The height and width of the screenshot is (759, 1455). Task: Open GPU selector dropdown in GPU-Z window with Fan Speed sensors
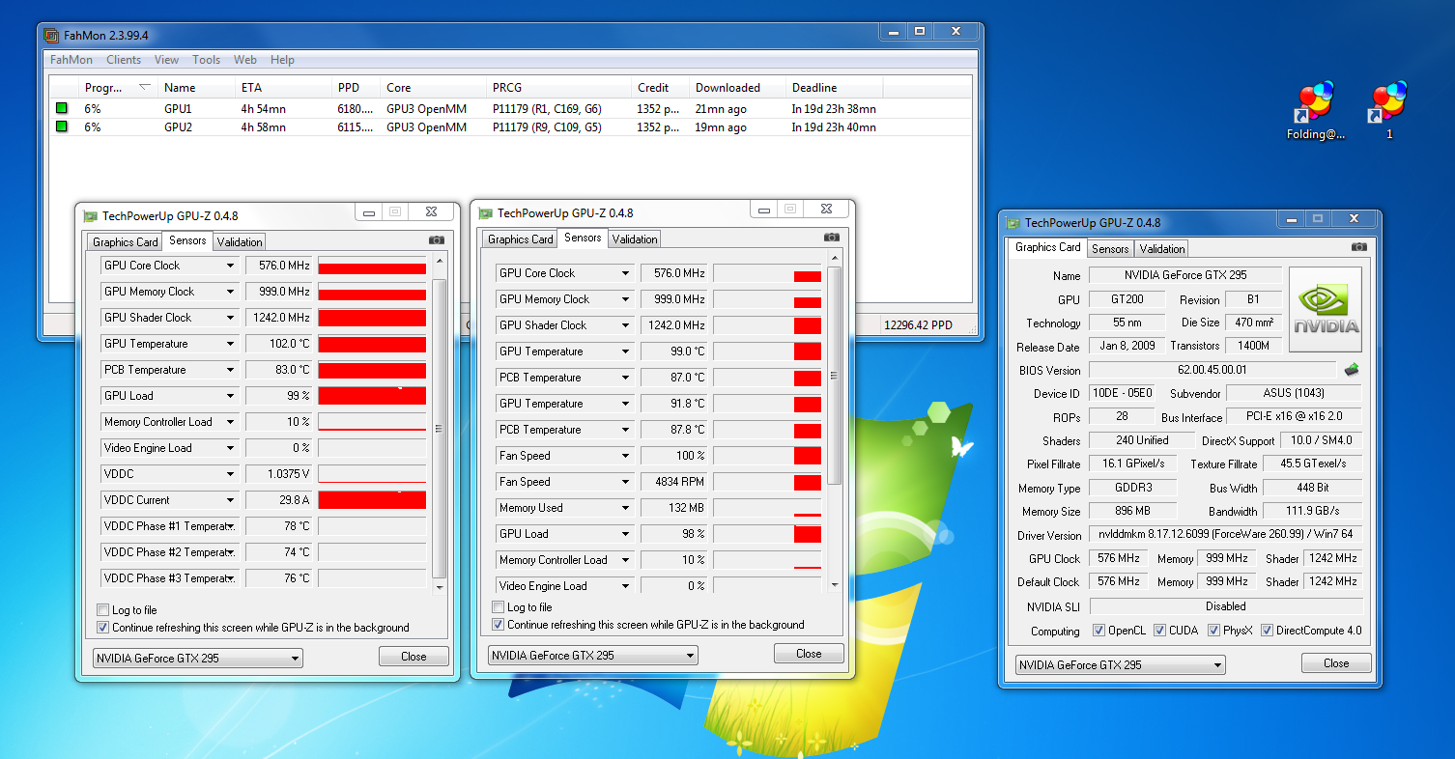coord(592,656)
